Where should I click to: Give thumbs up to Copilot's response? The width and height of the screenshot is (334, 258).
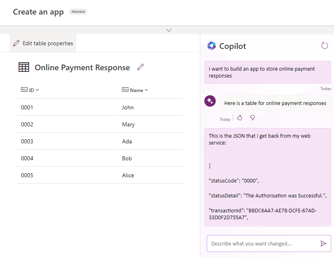coord(239,117)
